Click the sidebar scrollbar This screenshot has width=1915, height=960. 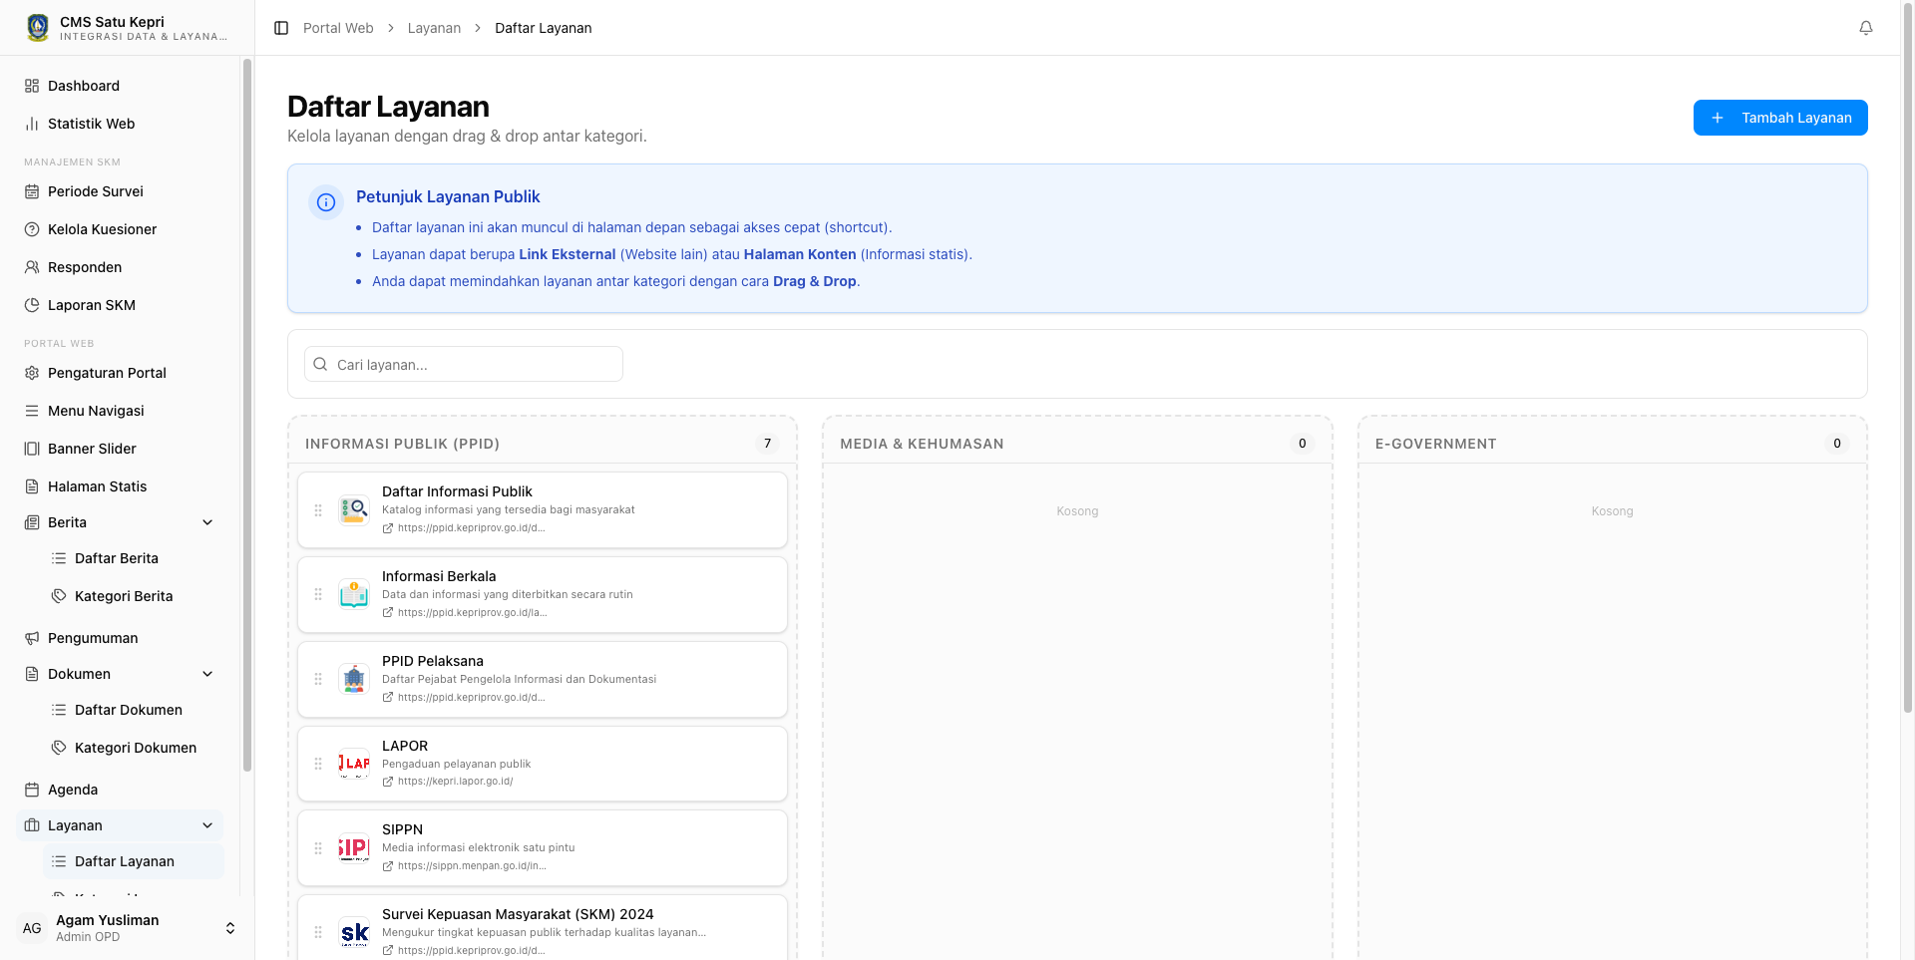tap(247, 415)
